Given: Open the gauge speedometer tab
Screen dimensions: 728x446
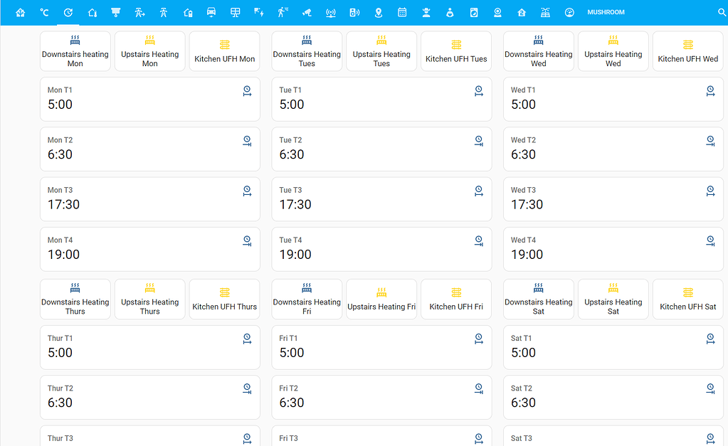Looking at the screenshot, I should 569,13.
